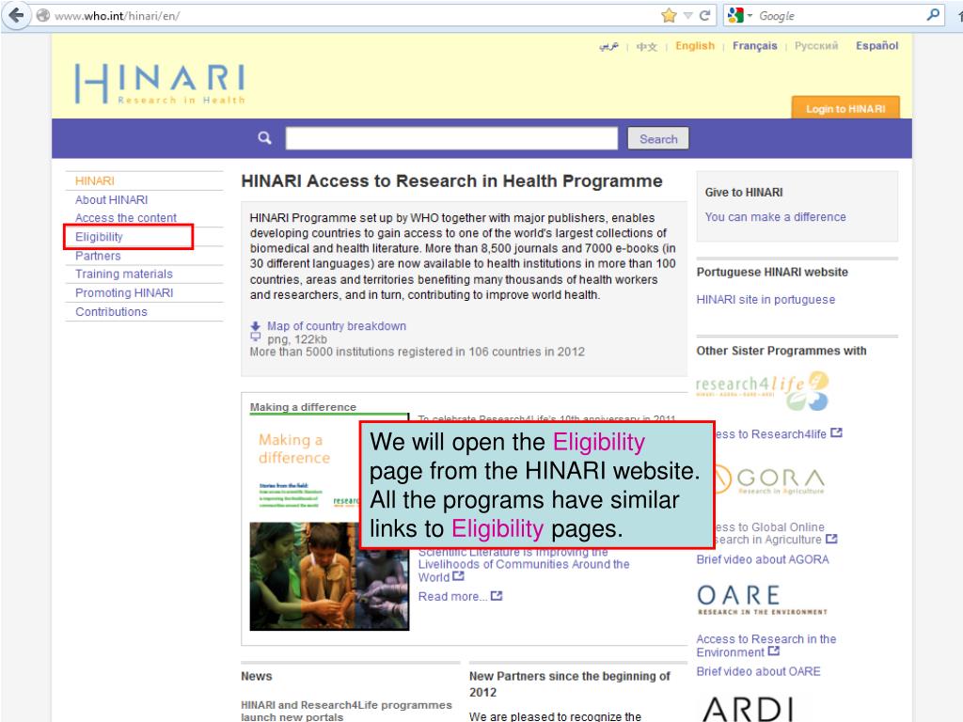The image size is (963, 722).
Task: Click the Access to Research4life link
Action: click(770, 434)
